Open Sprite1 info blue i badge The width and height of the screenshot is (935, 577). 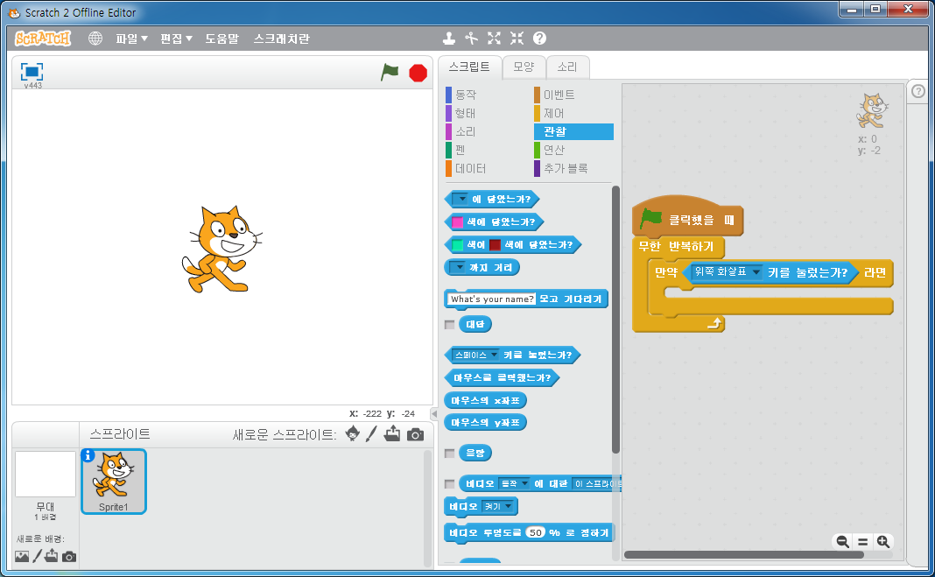pos(88,455)
